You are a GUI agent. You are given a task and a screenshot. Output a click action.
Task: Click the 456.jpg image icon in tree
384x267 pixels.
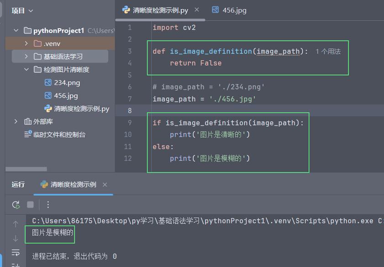[x=48, y=95]
